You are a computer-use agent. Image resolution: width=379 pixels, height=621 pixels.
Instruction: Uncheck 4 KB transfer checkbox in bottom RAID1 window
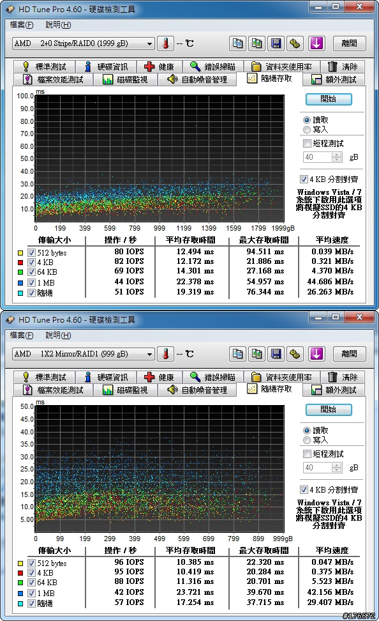pos(32,572)
